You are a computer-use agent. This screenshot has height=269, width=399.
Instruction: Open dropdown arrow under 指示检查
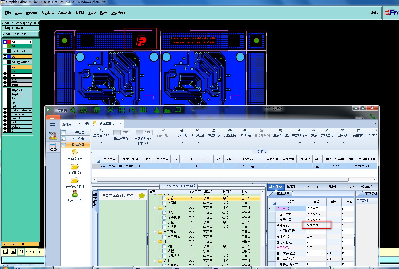click(x=198, y=143)
